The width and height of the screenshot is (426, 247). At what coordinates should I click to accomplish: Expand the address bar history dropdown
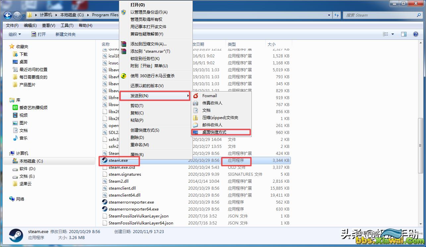tap(329, 15)
